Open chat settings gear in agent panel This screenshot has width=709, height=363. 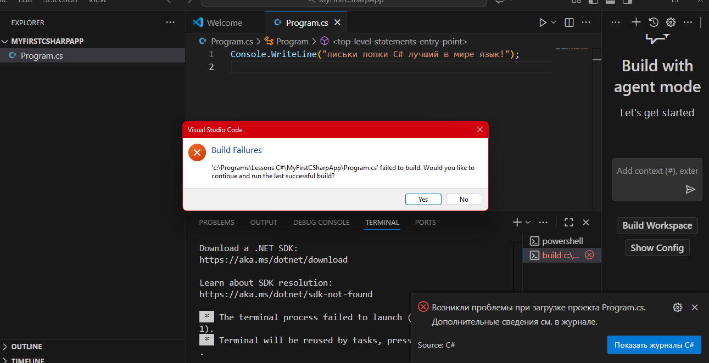click(x=671, y=22)
